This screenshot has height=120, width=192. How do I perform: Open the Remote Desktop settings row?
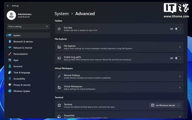click(119, 76)
